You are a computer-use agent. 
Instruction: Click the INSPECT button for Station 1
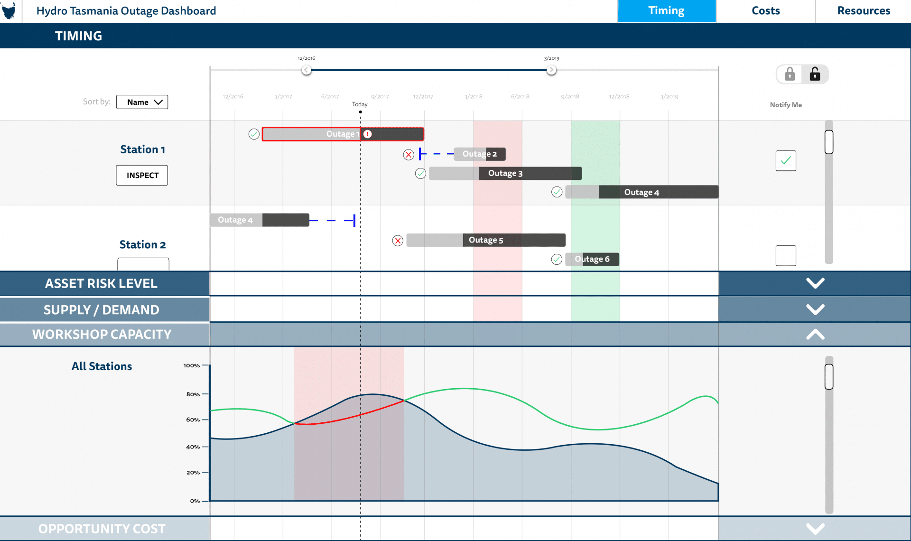[x=142, y=175]
